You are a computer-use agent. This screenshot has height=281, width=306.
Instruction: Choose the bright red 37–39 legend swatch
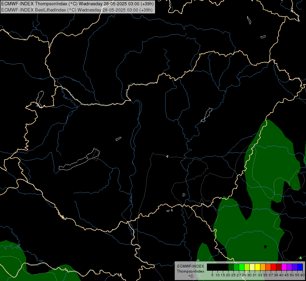pos(273,267)
